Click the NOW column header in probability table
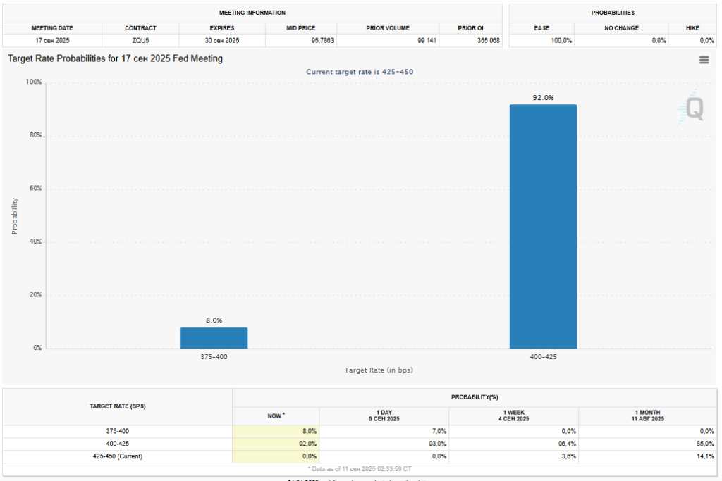The image size is (722, 481). click(x=275, y=416)
